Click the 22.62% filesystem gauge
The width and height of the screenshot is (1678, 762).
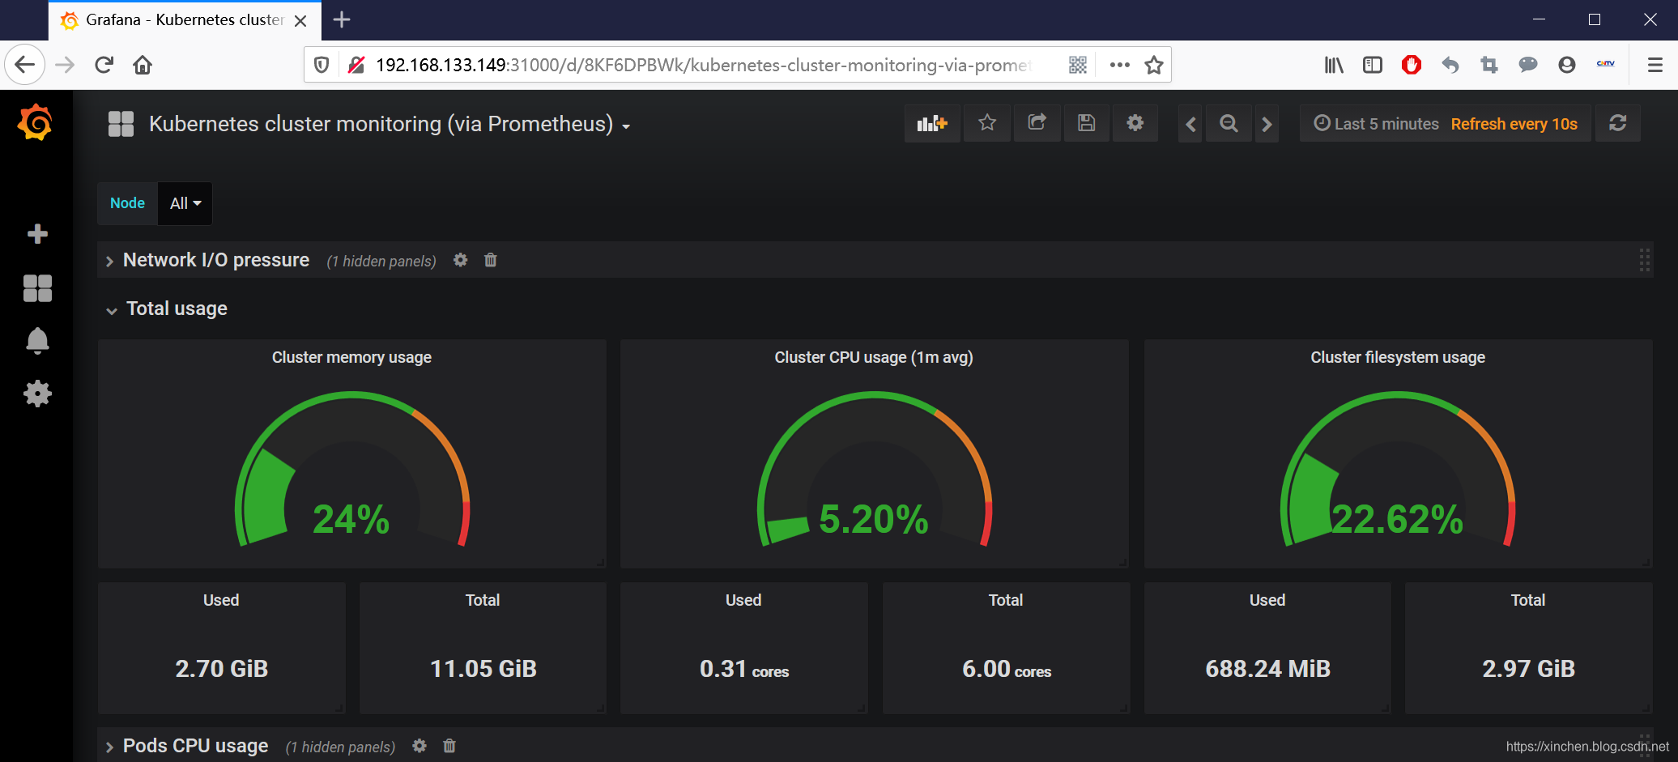click(1398, 470)
